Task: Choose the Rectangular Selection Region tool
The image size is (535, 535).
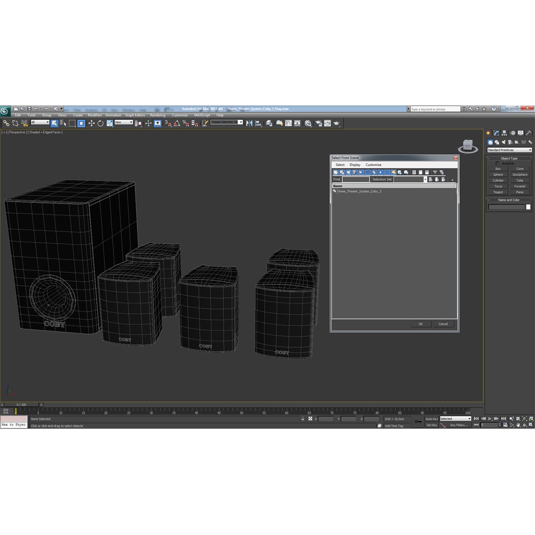Action: [72, 123]
